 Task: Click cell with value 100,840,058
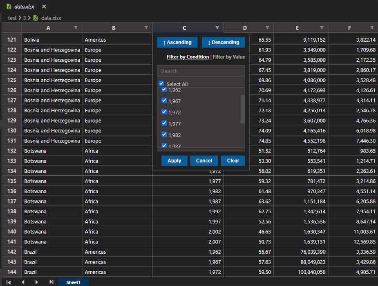coord(301,272)
